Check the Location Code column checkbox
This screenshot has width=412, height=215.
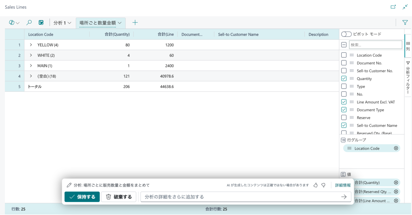point(344,55)
